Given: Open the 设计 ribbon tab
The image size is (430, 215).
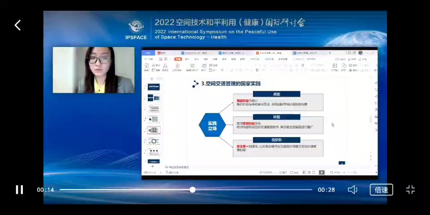Looking at the screenshot, I should (196, 59).
